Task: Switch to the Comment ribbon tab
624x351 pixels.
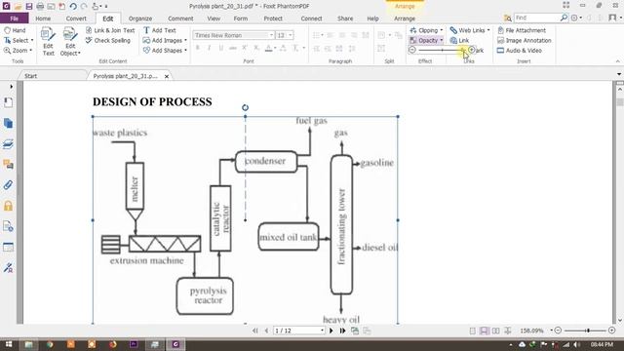Action: pos(180,19)
